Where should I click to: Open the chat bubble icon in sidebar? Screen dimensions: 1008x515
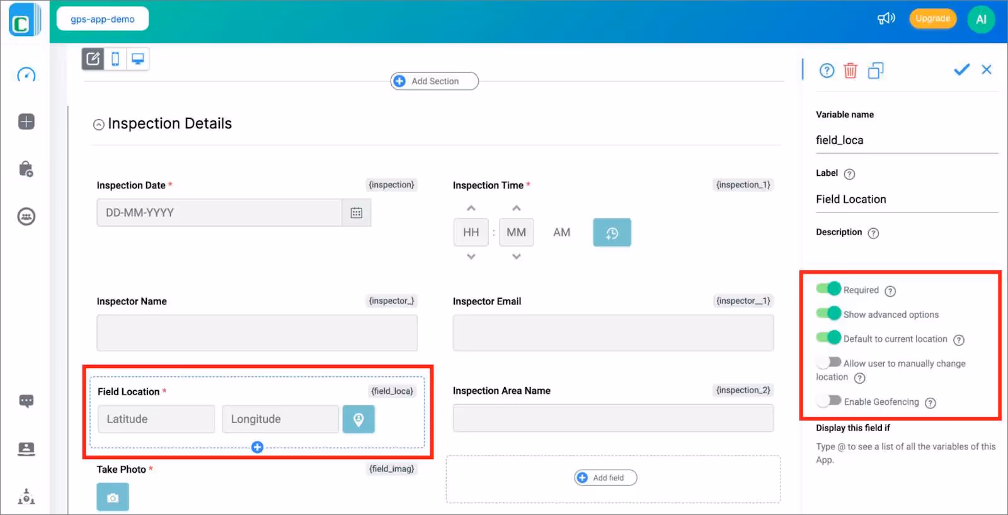click(26, 402)
